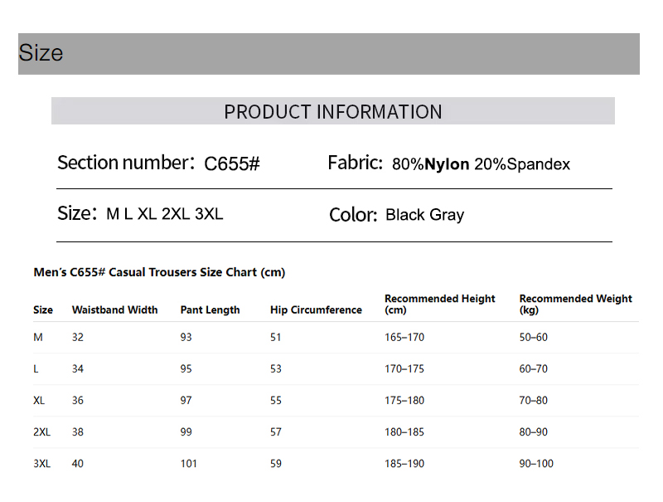
Task: Select the 3XL size row label
Action: [42, 464]
